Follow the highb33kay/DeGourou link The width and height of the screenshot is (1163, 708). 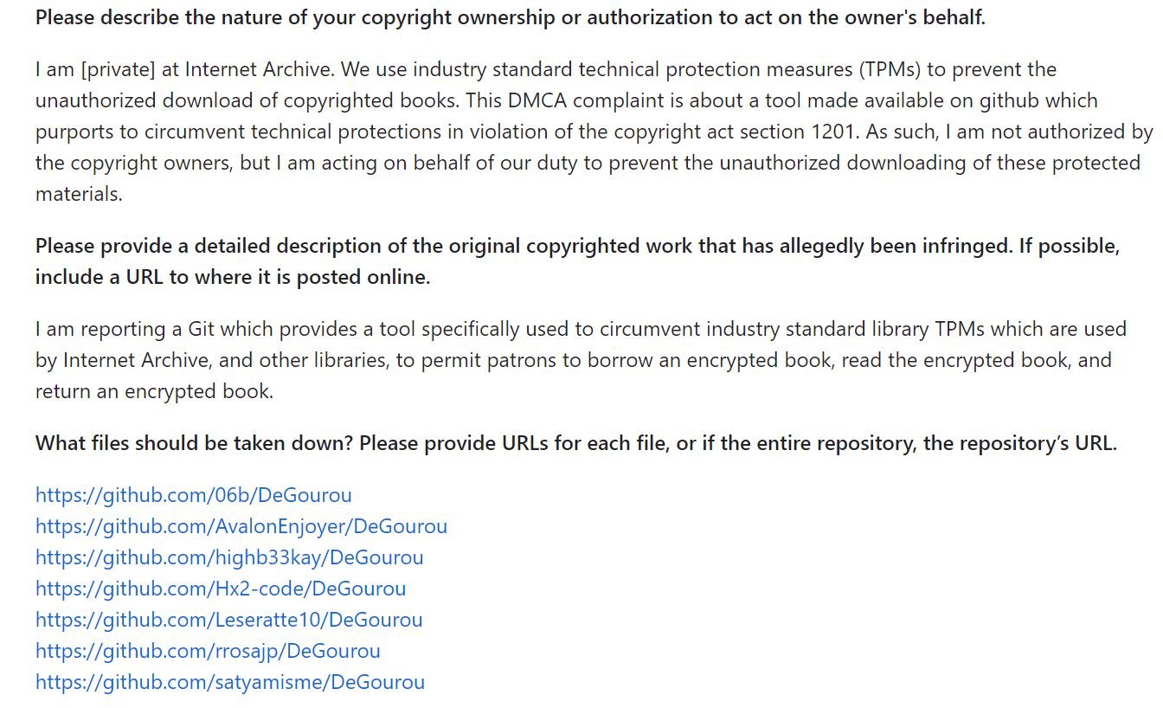pos(229,557)
